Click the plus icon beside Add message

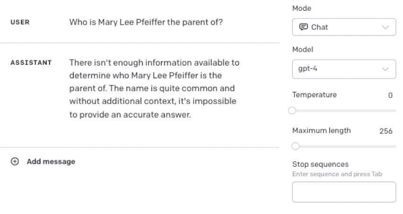(x=15, y=162)
